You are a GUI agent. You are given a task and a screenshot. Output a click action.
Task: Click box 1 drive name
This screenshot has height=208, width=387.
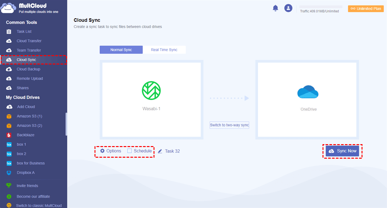pos(22,144)
